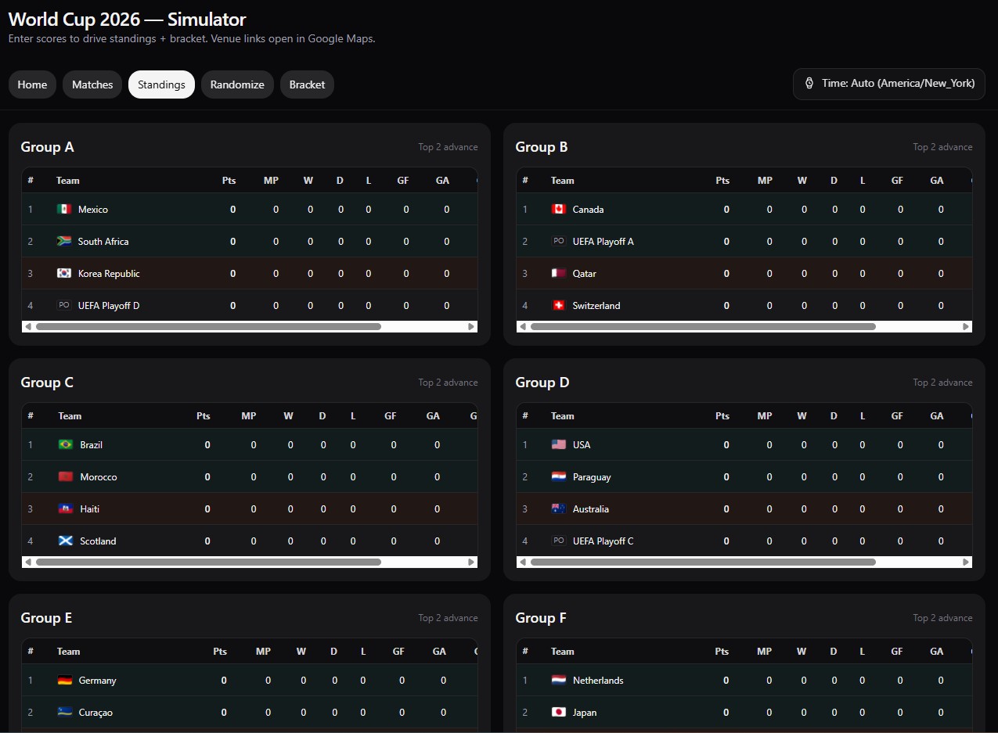Switch to the Matches tab
Image resolution: width=998 pixels, height=733 pixels.
(x=92, y=84)
